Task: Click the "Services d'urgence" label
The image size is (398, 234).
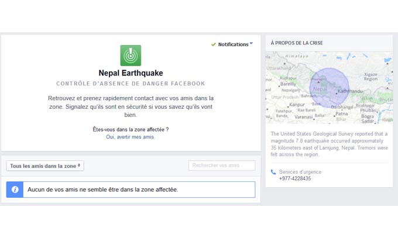Action: tap(300, 172)
